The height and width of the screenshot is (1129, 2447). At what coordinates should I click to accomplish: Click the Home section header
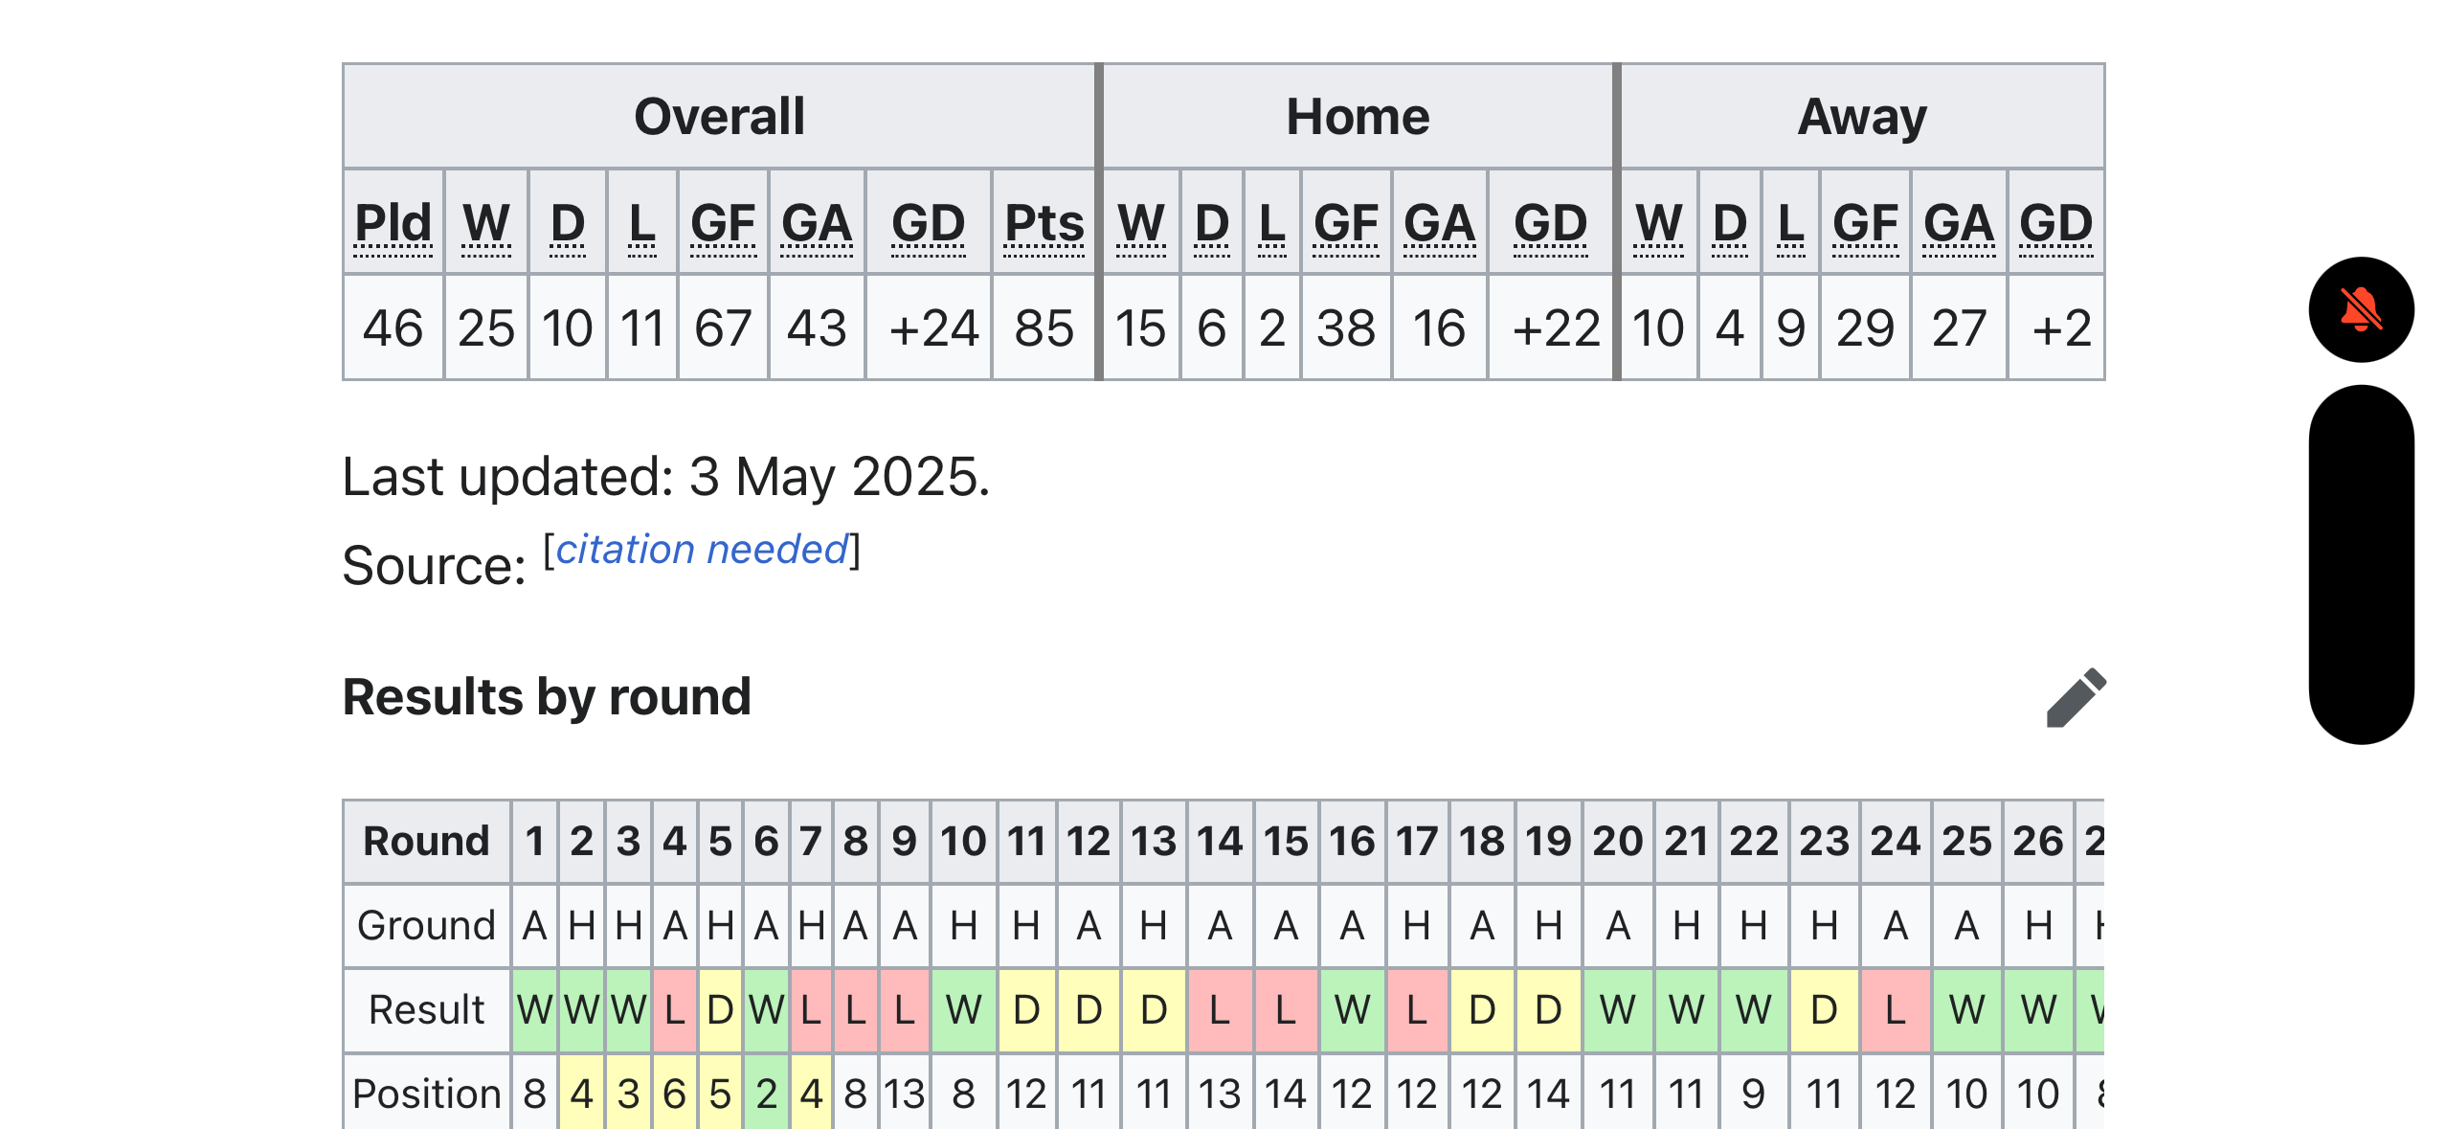1358,117
